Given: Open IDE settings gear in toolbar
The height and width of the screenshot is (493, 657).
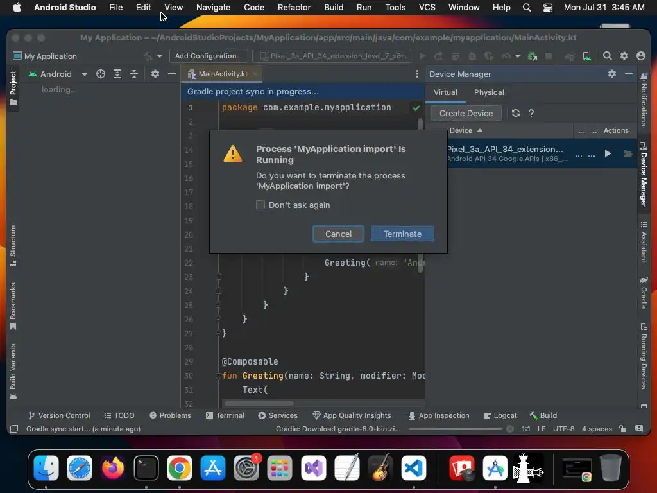Looking at the screenshot, I should point(624,56).
